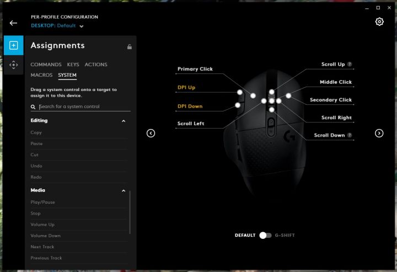Open the settings gear icon
The image size is (397, 272).
(379, 22)
